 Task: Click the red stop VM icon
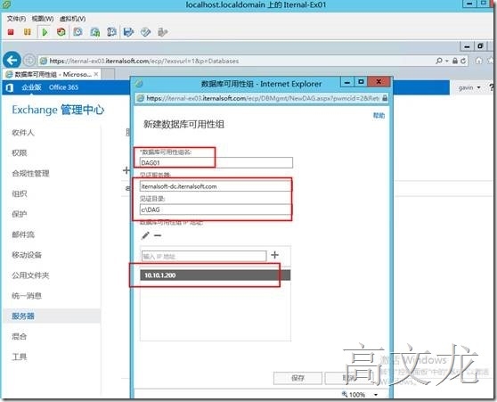pyautogui.click(x=11, y=32)
